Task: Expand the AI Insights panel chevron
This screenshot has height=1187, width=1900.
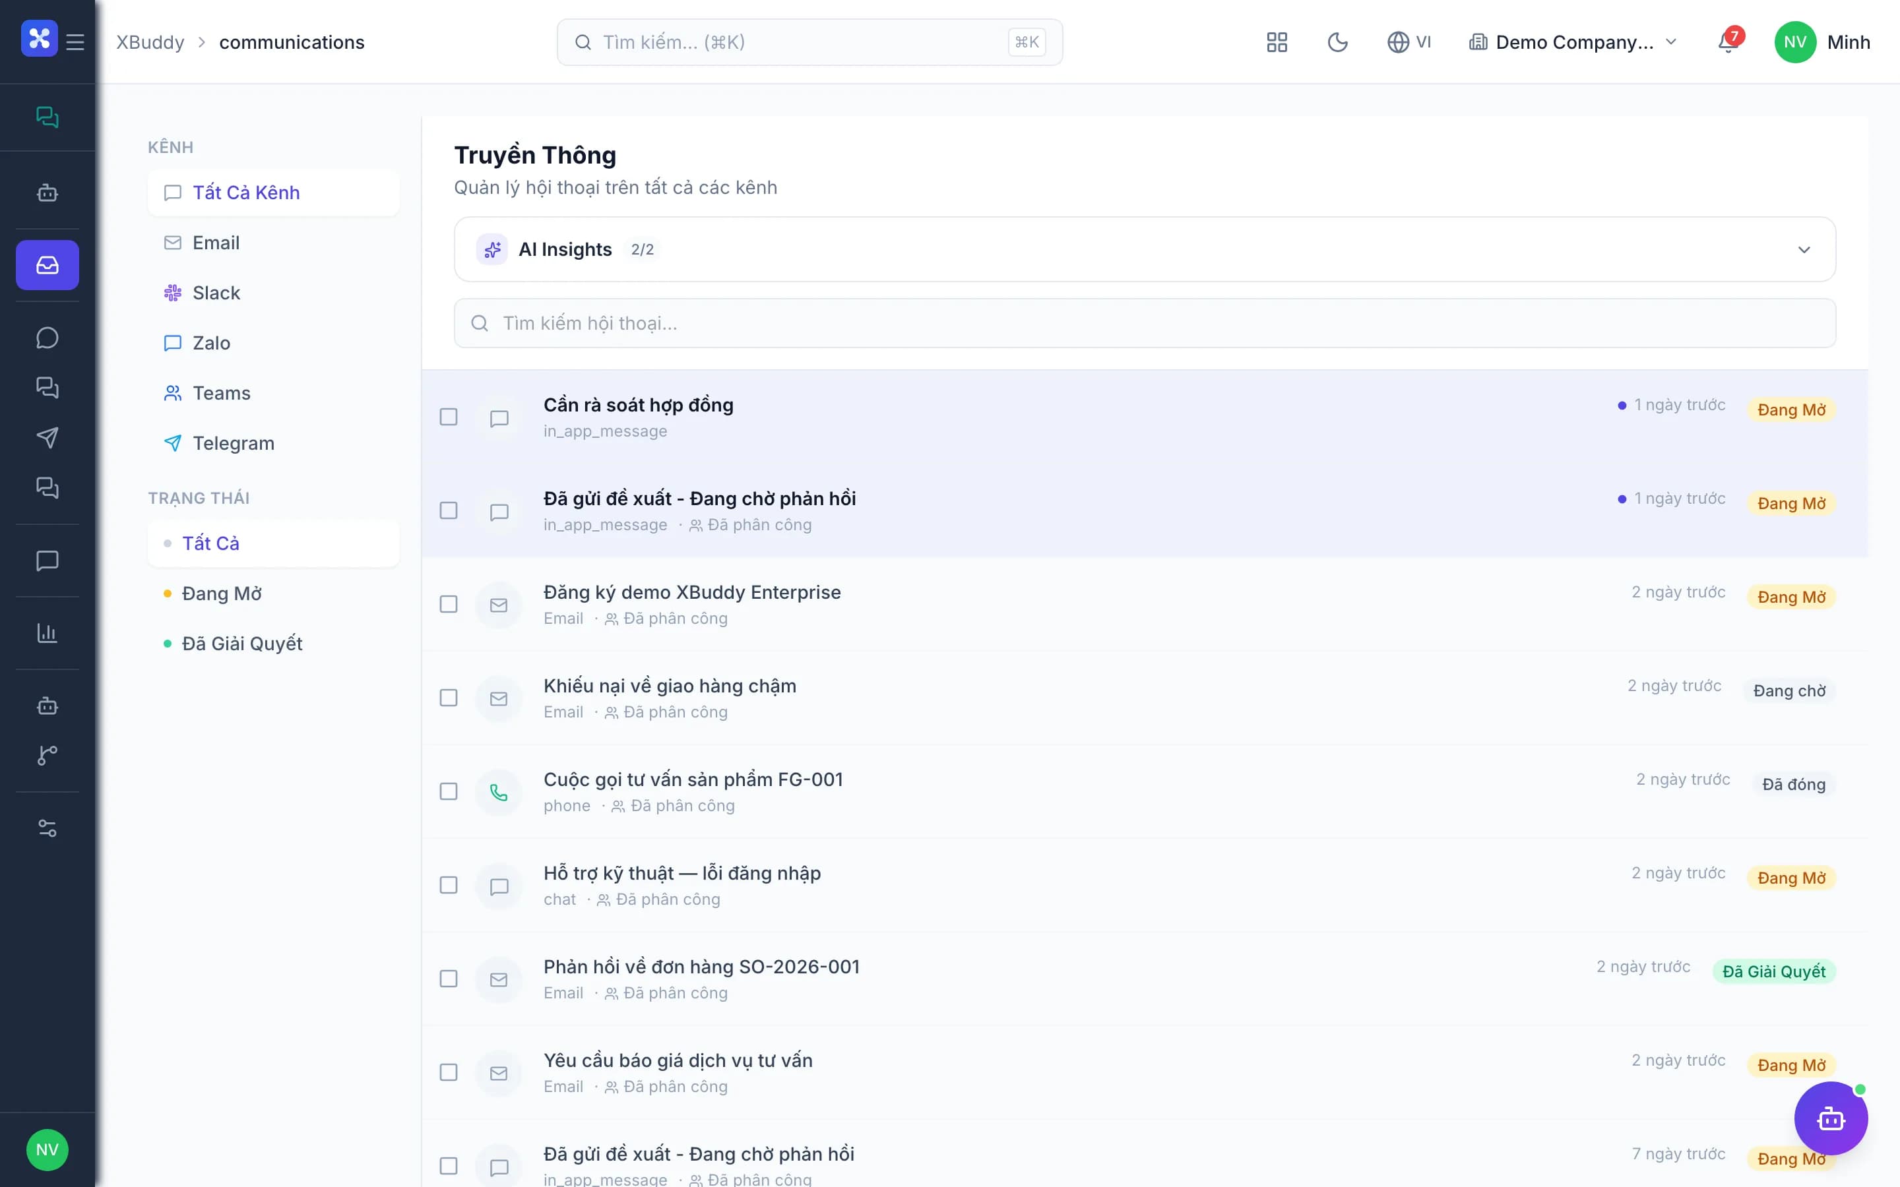Action: click(1804, 250)
